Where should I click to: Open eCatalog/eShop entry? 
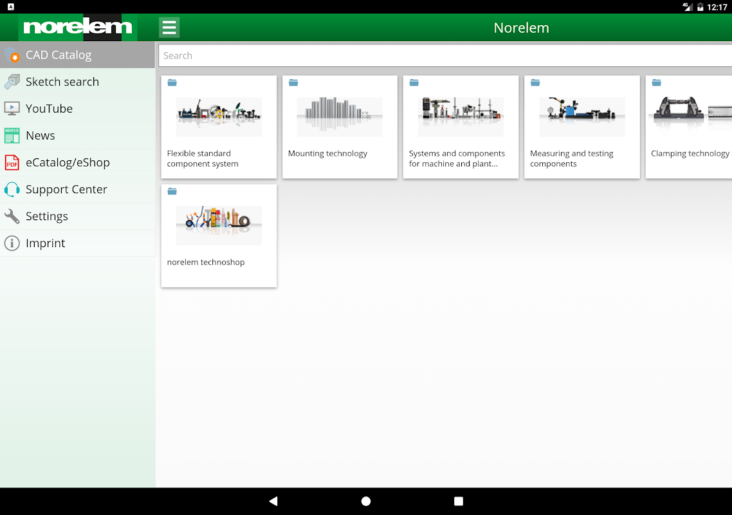[x=77, y=162]
